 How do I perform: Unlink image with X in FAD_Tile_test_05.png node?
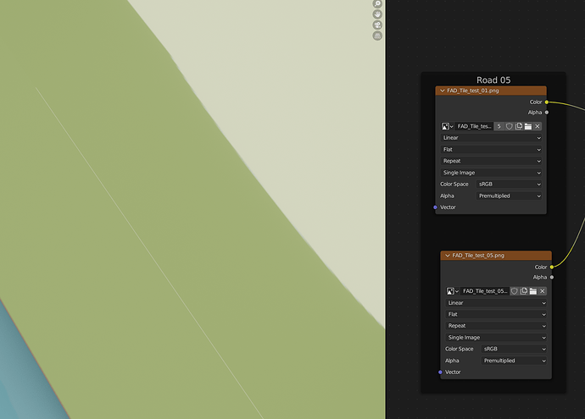tap(543, 291)
